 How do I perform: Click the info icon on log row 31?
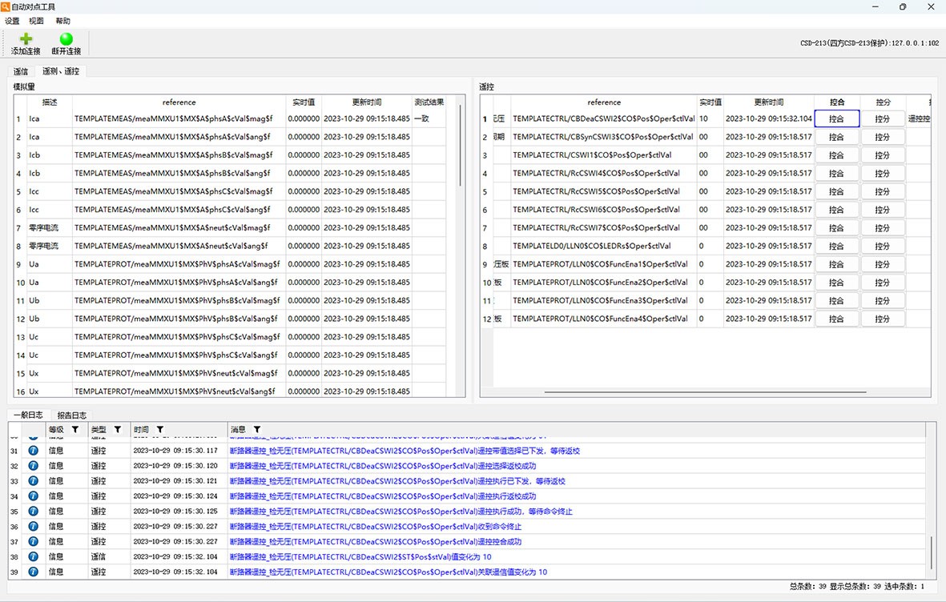pyautogui.click(x=34, y=451)
